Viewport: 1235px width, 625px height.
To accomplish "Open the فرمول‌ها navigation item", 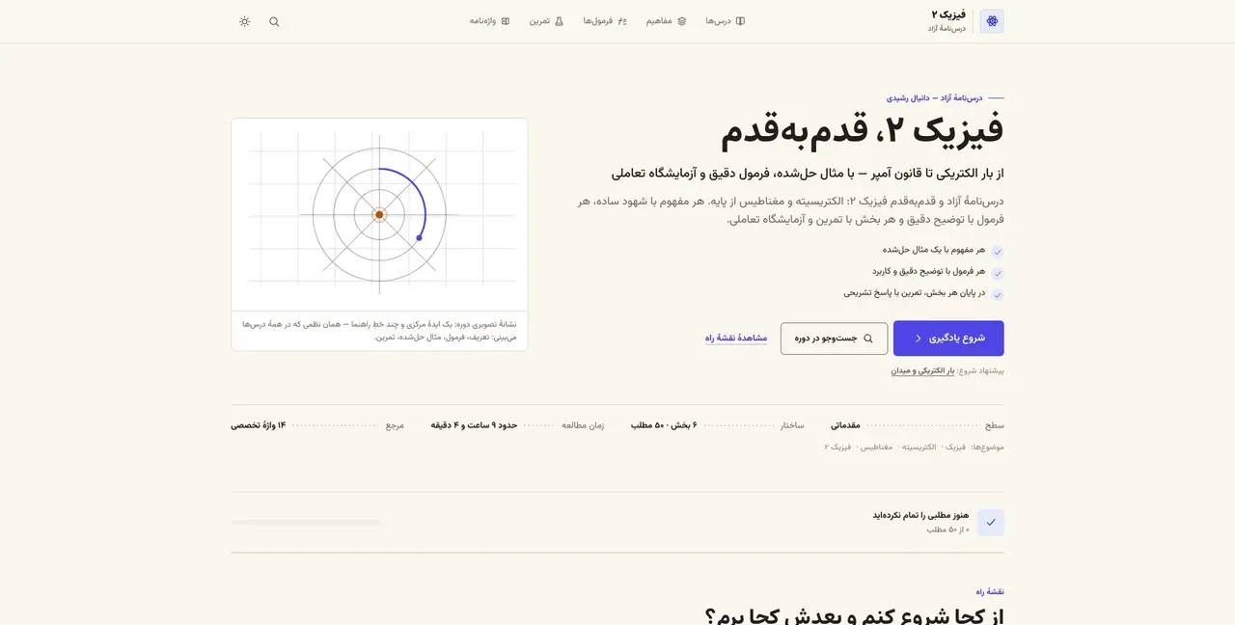I will click(x=605, y=21).
